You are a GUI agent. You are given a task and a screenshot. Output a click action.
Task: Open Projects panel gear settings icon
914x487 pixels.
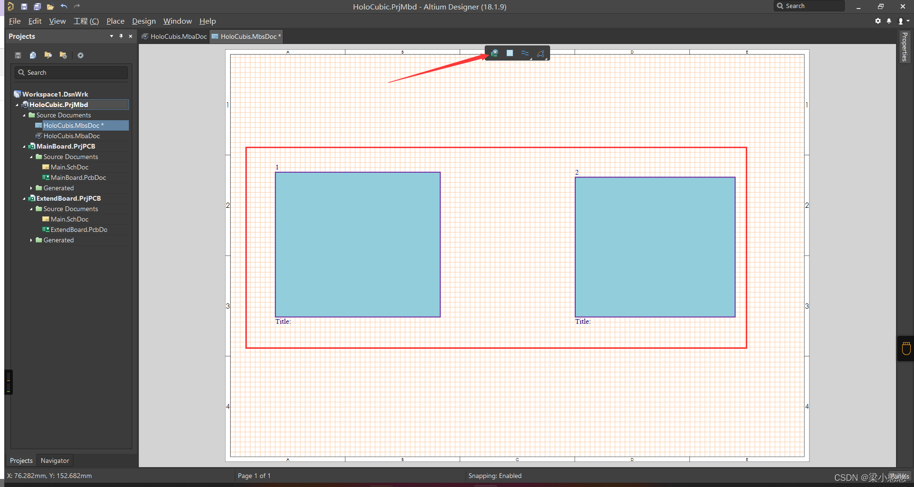81,55
